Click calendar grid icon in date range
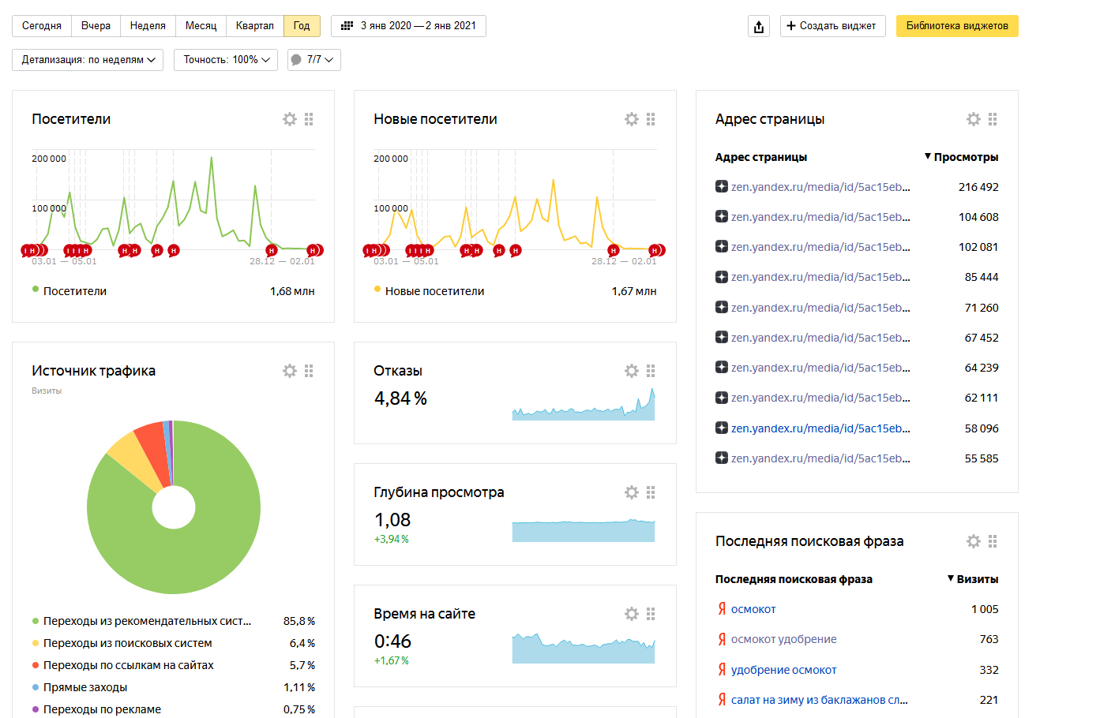Image resolution: width=1115 pixels, height=718 pixels. 347,26
